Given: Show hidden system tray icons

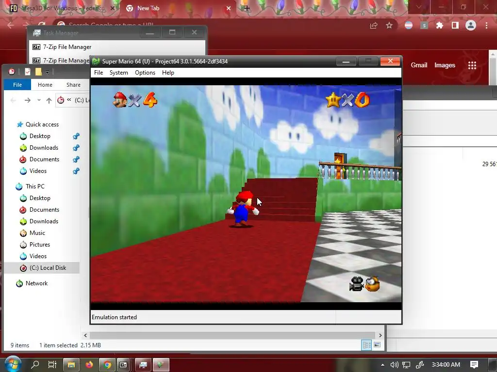Looking at the screenshot, I should tap(382, 365).
